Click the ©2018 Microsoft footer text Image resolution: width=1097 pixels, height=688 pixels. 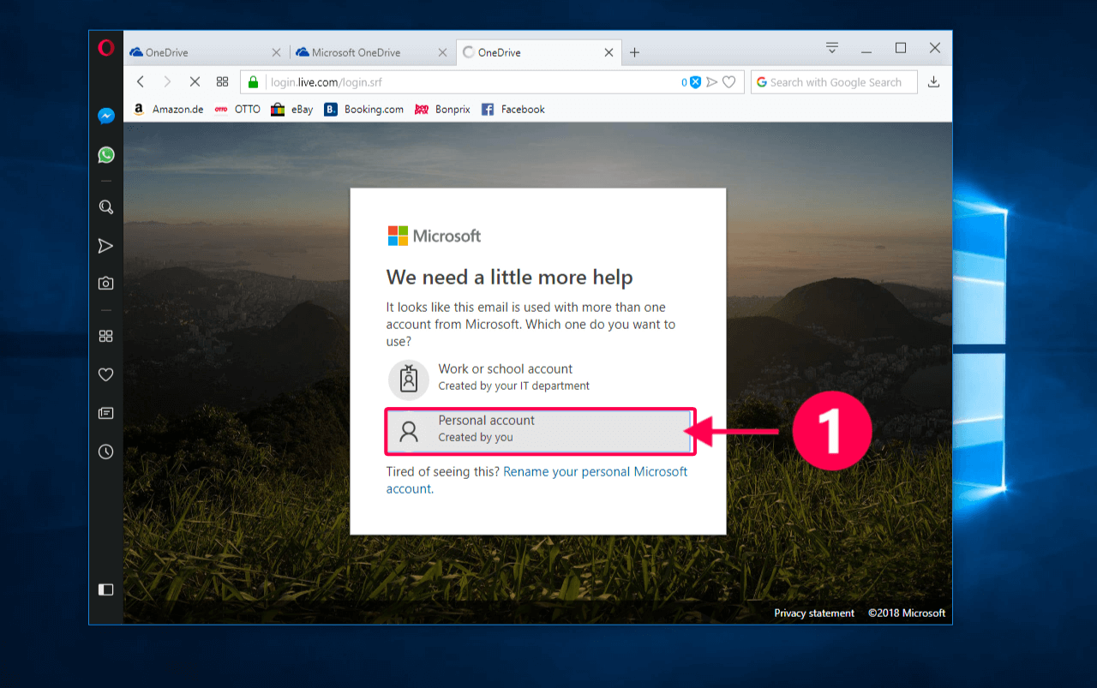(907, 613)
